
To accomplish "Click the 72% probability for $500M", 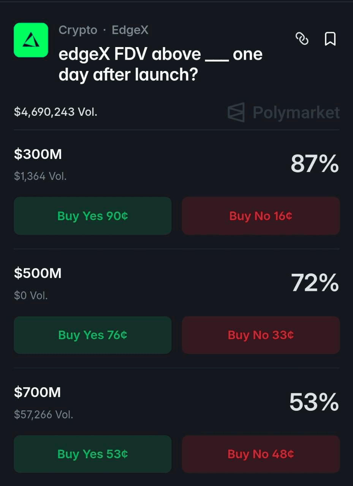I will point(315,283).
